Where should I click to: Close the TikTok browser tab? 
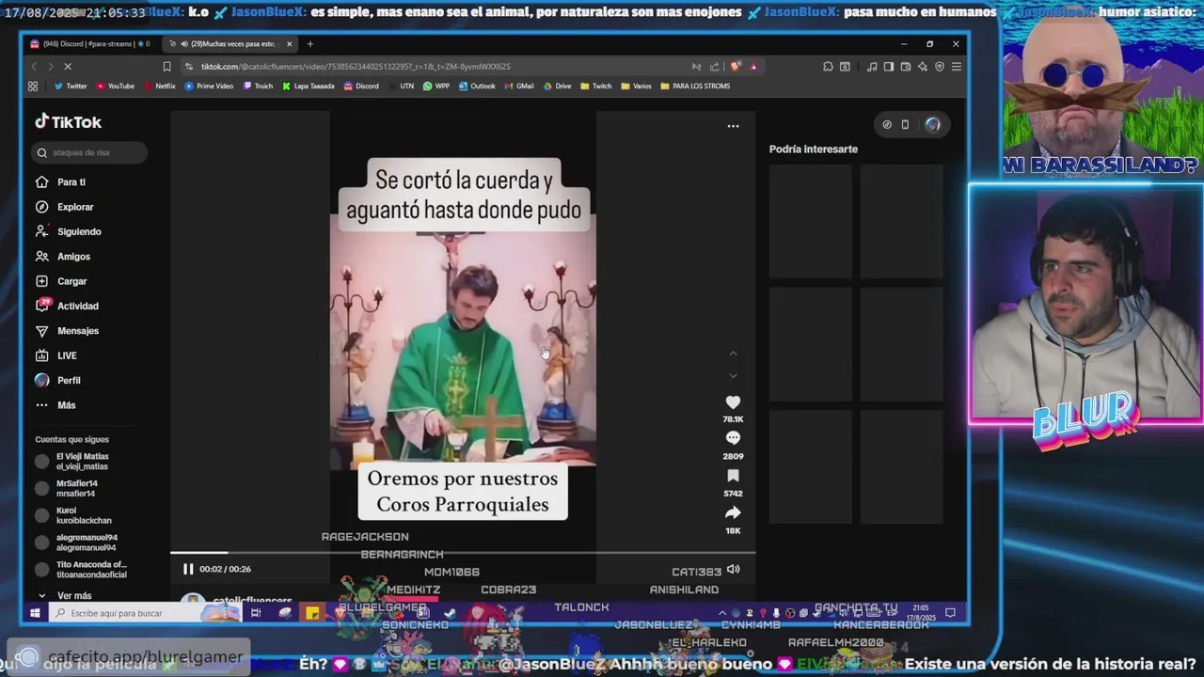pos(289,44)
